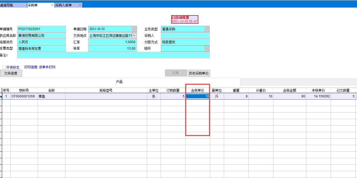
Task: Click the 订购数量 column header
Action: click(173, 90)
